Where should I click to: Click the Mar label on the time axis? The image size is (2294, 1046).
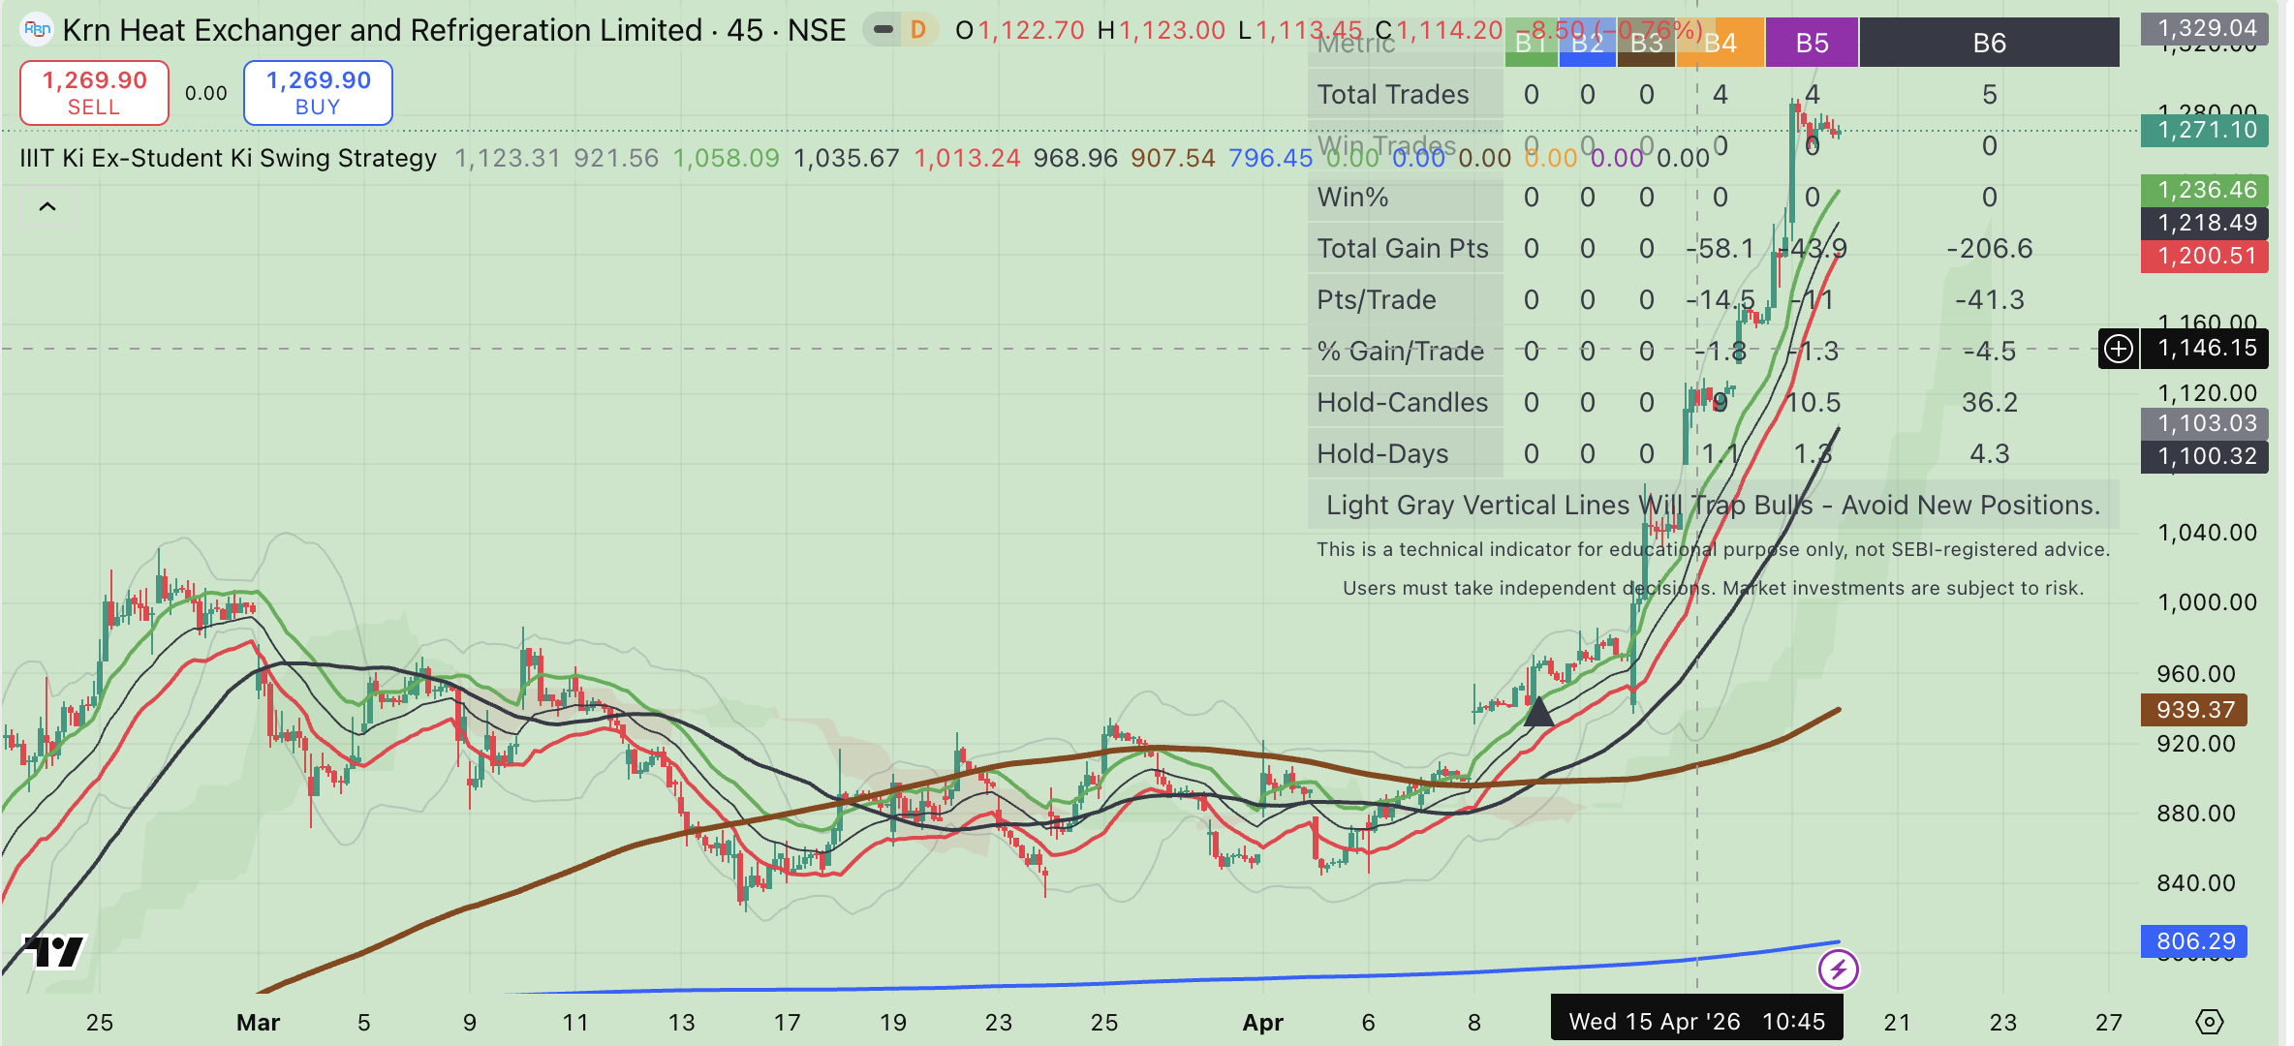[x=258, y=1022]
